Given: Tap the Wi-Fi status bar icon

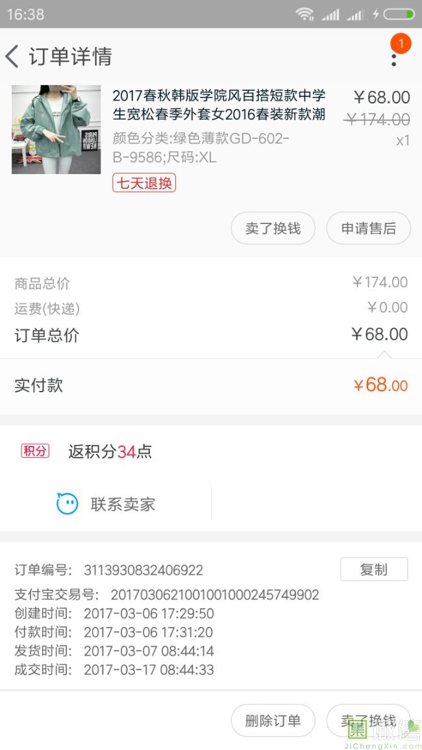Looking at the screenshot, I should (304, 14).
